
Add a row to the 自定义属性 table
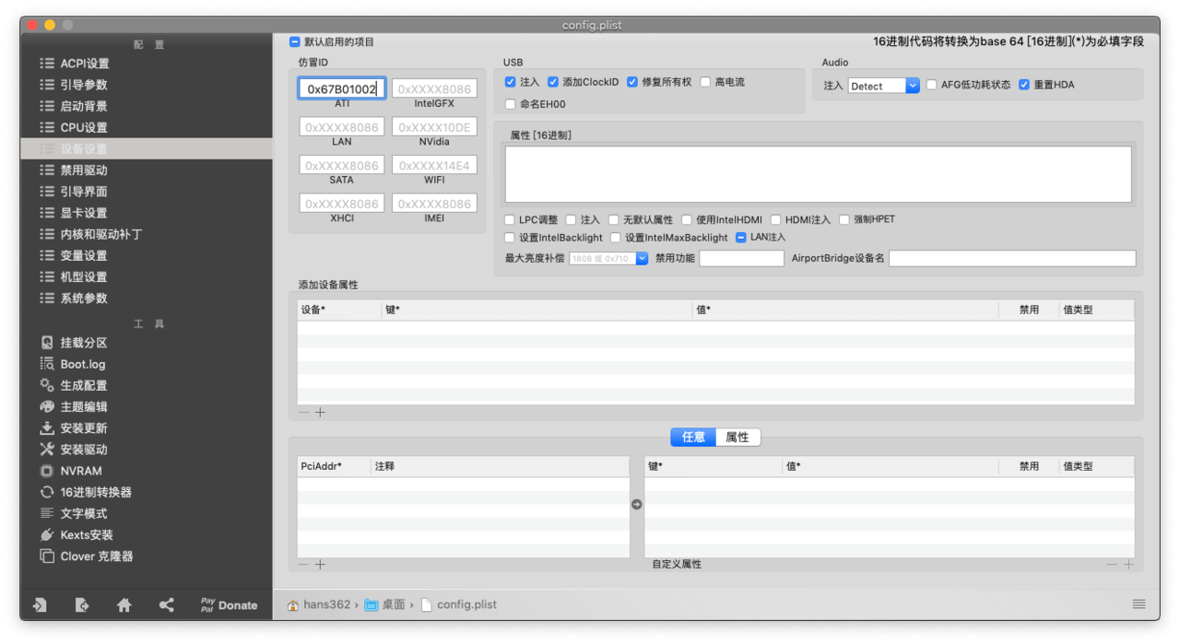coord(1128,565)
